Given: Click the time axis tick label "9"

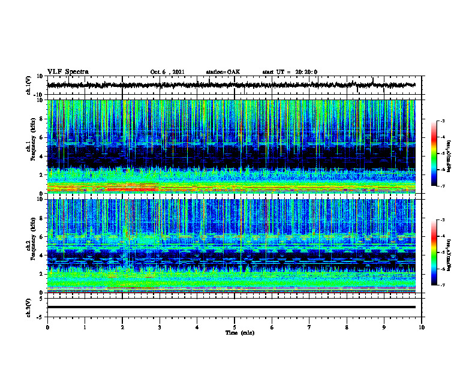Looking at the screenshot, I should pos(384,327).
